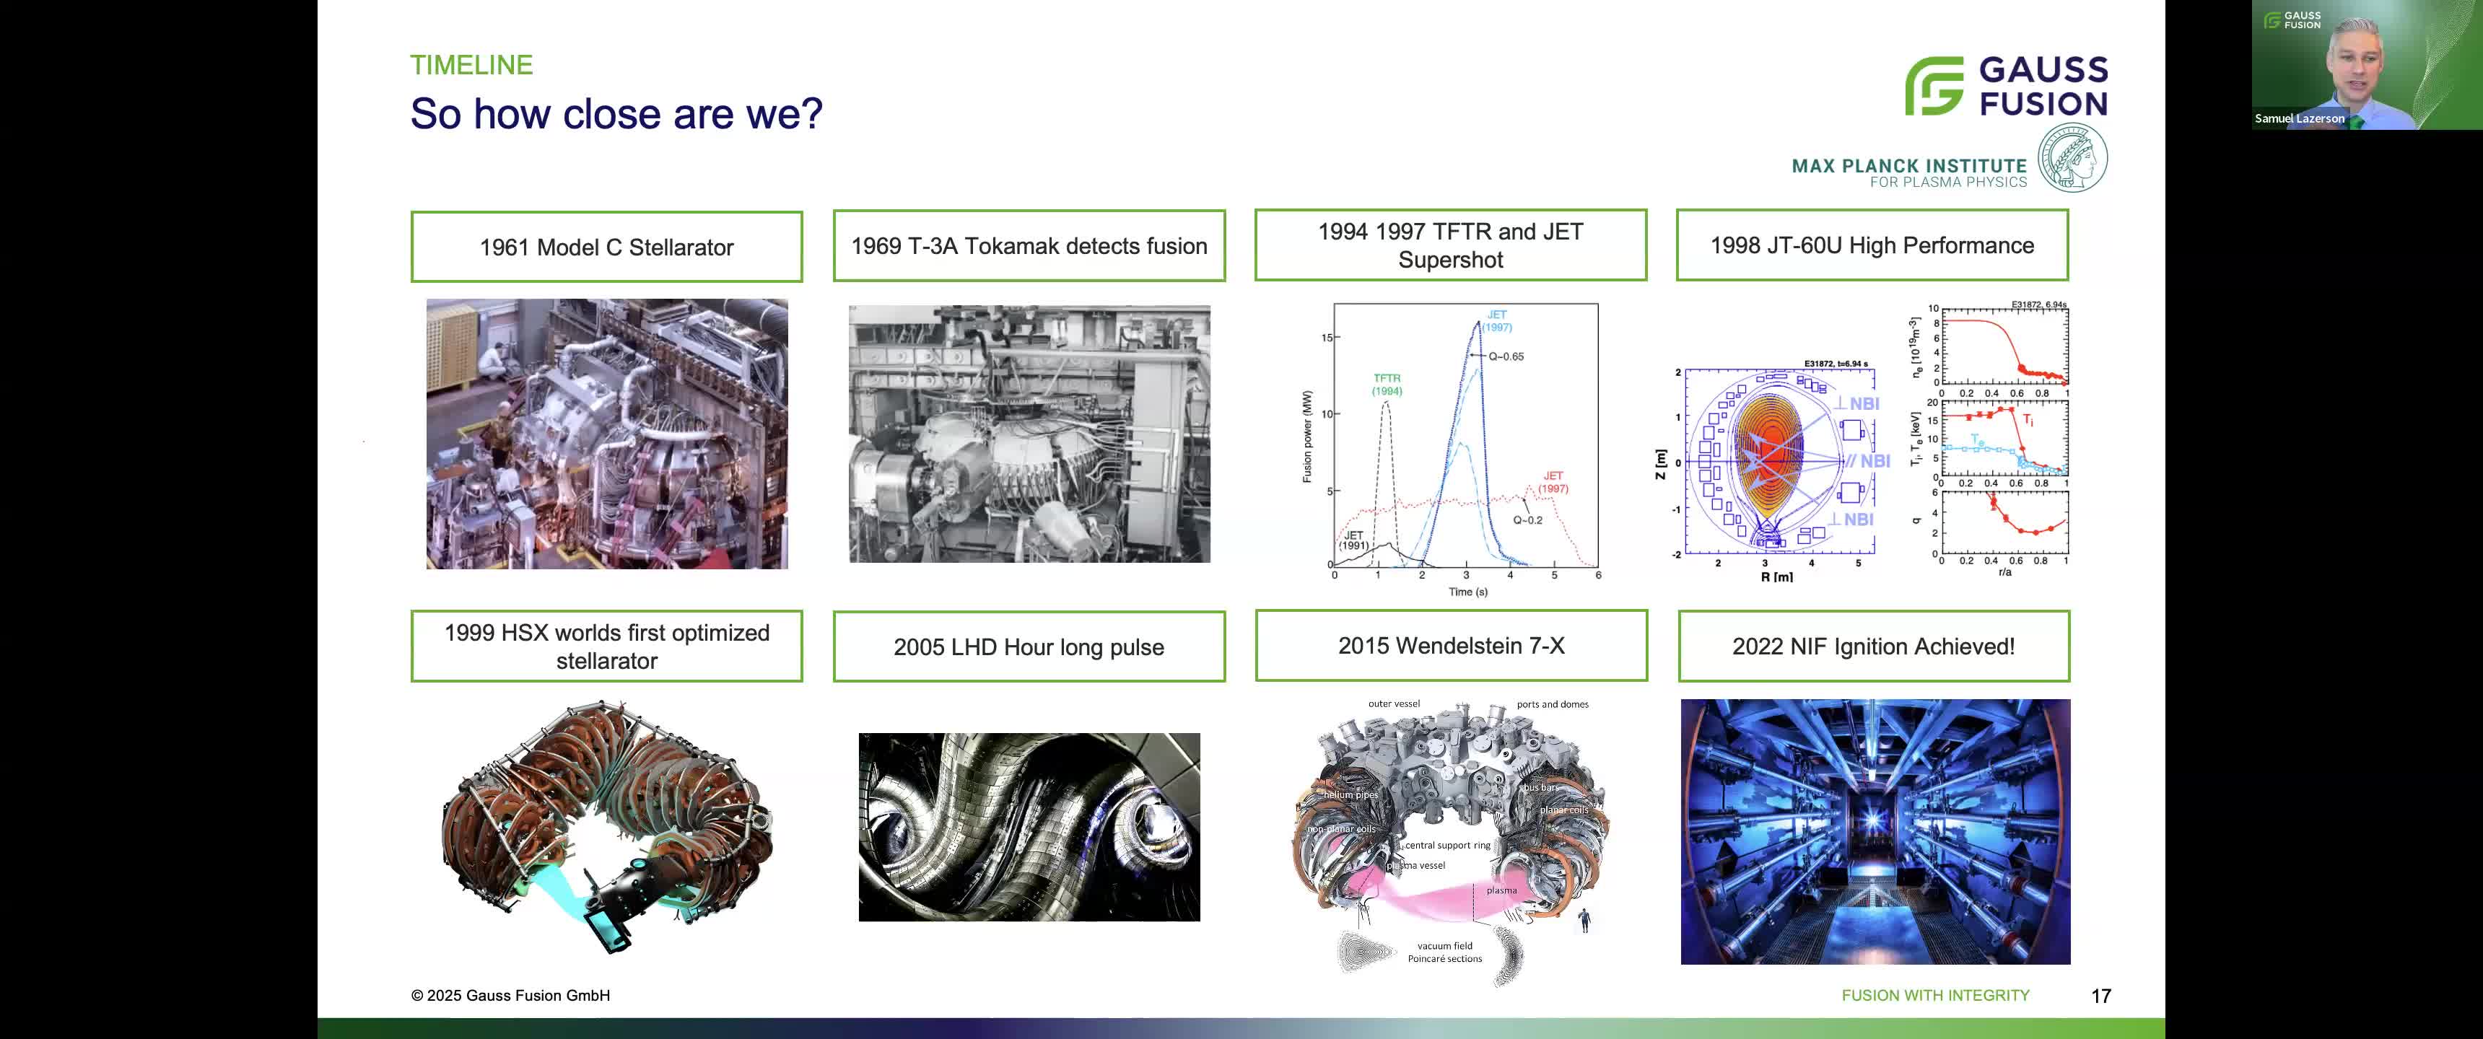Click the Gauss Fusion logo
Image resolution: width=2483 pixels, height=1039 pixels.
coord(2008,87)
